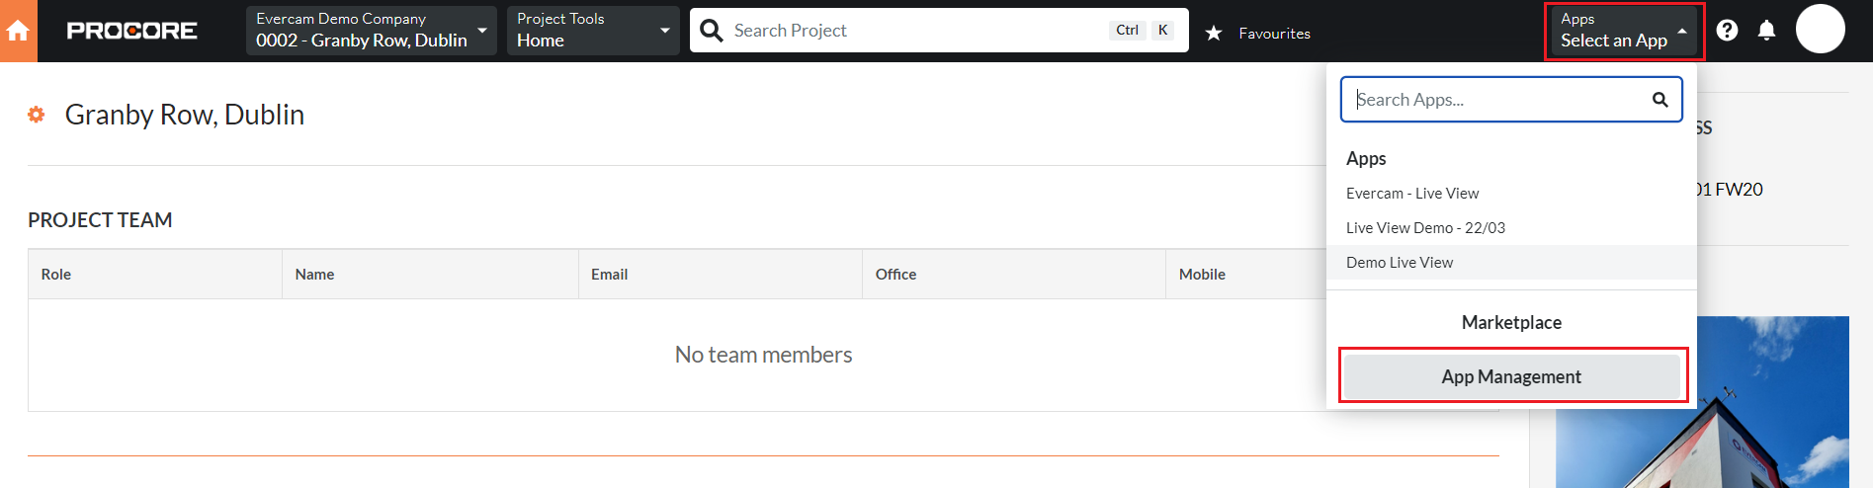Click the Favourites star icon
Viewport: 1873px width, 488px height.
pyautogui.click(x=1214, y=34)
